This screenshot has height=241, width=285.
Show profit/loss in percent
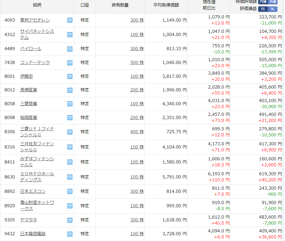(x=273, y=9)
